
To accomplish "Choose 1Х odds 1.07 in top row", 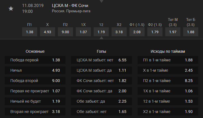I will [83, 32].
